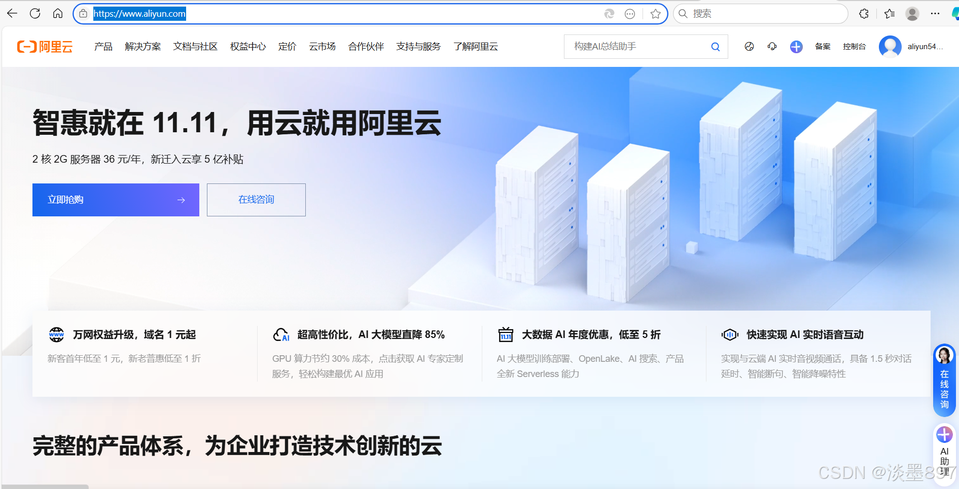Open the 支持与服务 menu
Viewport: 959px width, 489px height.
[x=418, y=47]
